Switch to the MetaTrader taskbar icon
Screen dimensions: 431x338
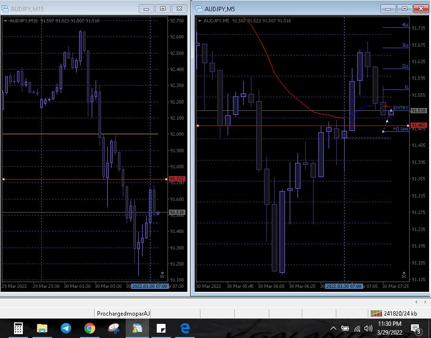pyautogui.click(x=137, y=328)
